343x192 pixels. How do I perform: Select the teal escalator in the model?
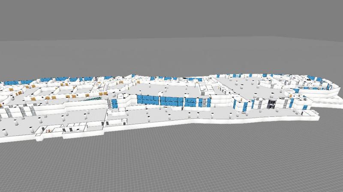pyautogui.click(x=93, y=99)
